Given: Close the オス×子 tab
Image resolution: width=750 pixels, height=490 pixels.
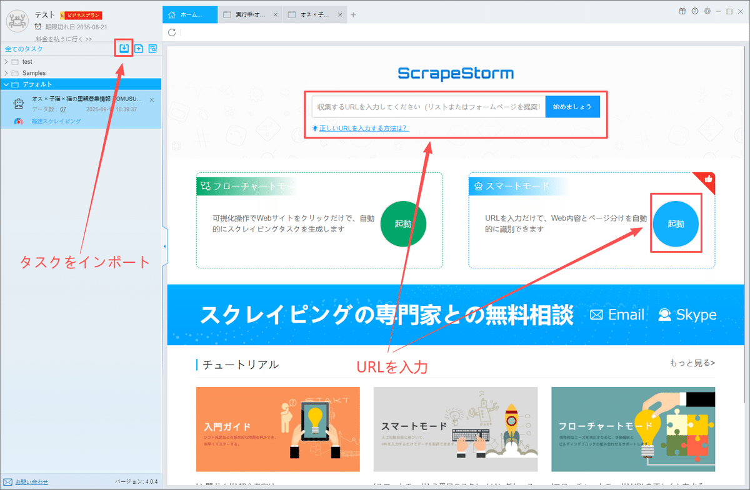Looking at the screenshot, I should click(x=339, y=15).
